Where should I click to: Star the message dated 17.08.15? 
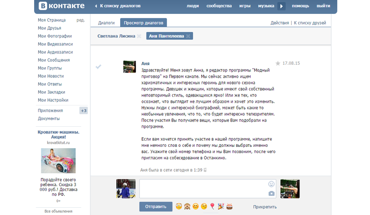coord(278,63)
